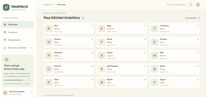Viewport: 206px width, 97px height.
Task: Click the Yogurt '400 g' quantity
Action: click(162, 83)
